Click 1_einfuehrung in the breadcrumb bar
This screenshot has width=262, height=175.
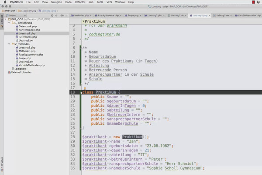click(27, 11)
